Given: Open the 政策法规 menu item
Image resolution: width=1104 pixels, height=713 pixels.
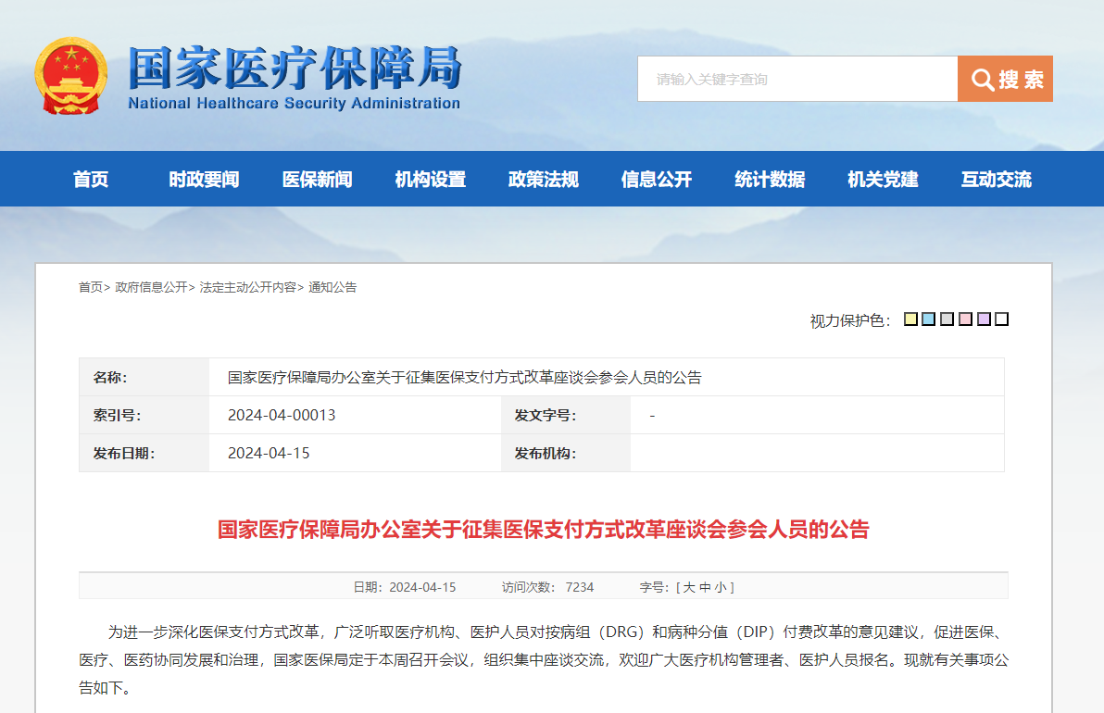Looking at the screenshot, I should (544, 180).
